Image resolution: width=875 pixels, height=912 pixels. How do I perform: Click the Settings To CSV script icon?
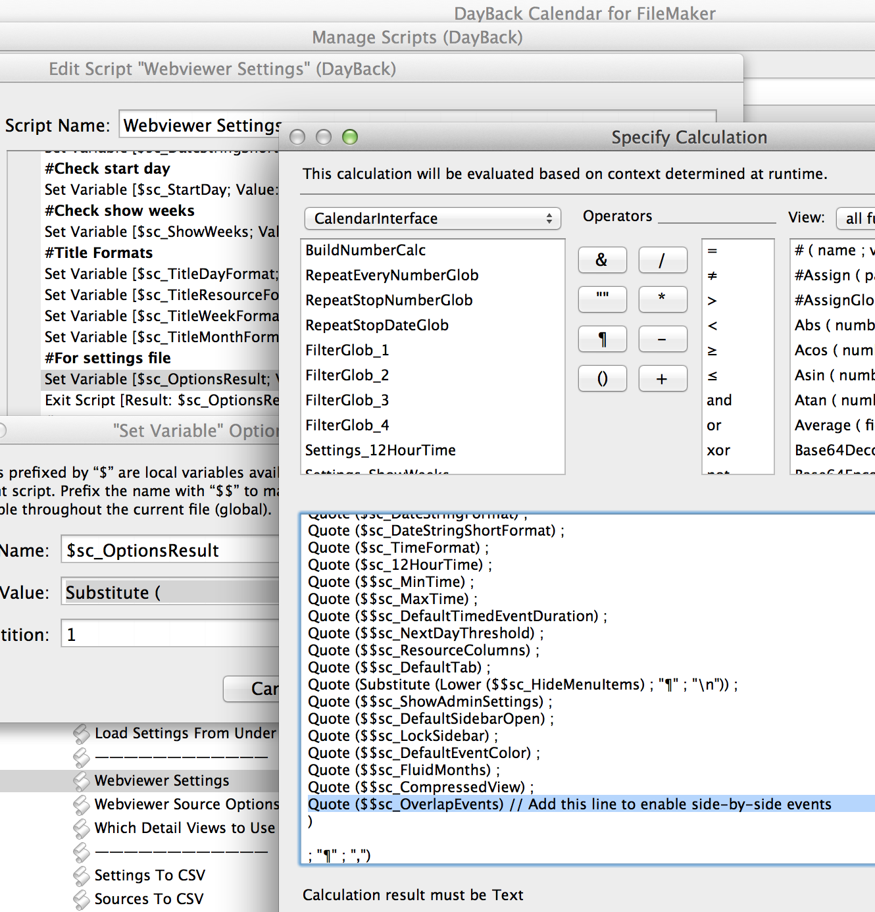pos(82,876)
